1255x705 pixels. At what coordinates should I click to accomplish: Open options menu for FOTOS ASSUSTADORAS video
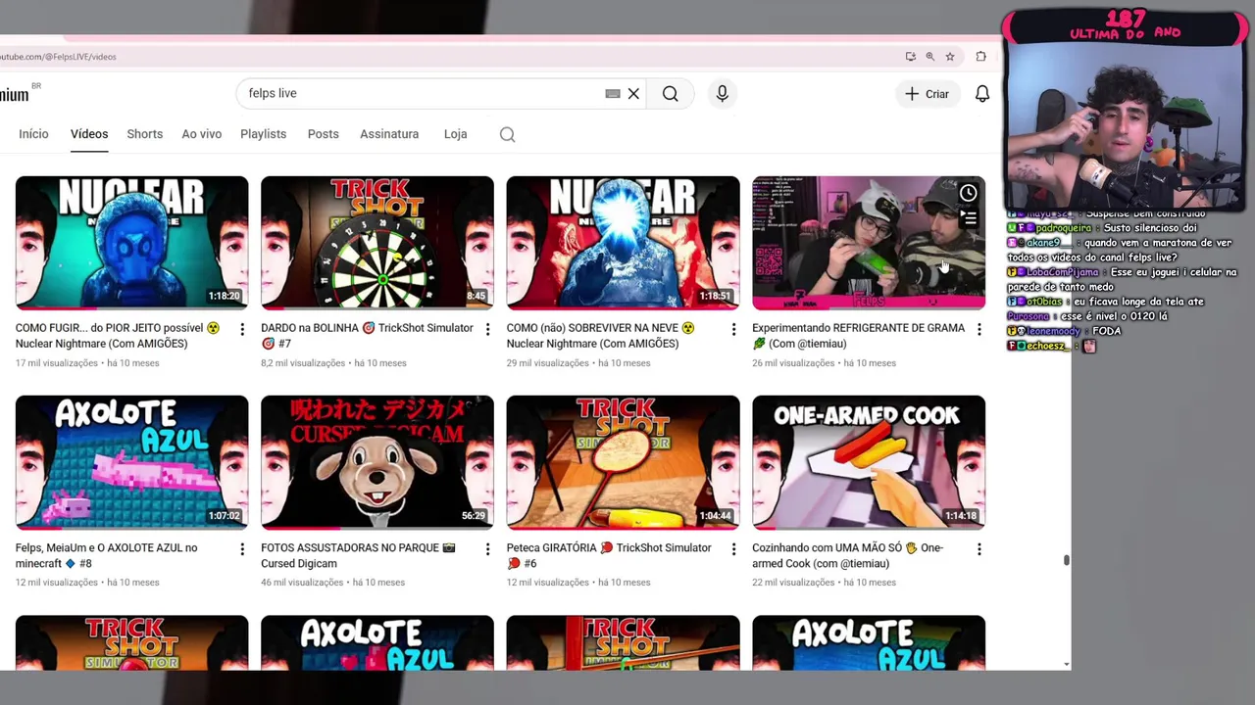pos(487,550)
